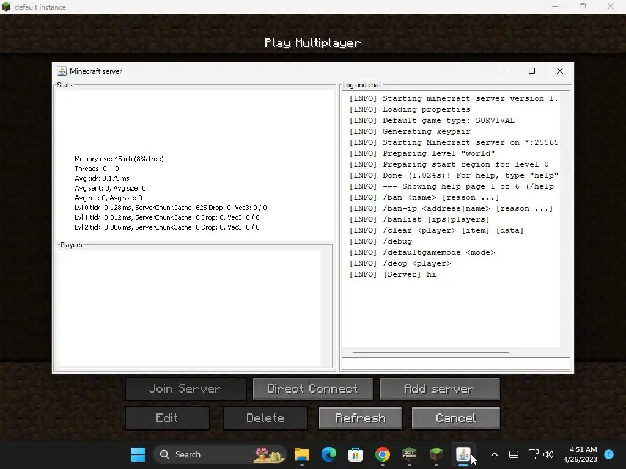Click the "Lvl 0 tick" stat line
This screenshot has width=626, height=469.
pyautogui.click(x=171, y=208)
